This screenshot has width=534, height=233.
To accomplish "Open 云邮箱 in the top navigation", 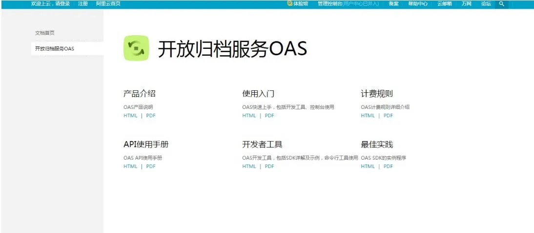I will (x=445, y=4).
